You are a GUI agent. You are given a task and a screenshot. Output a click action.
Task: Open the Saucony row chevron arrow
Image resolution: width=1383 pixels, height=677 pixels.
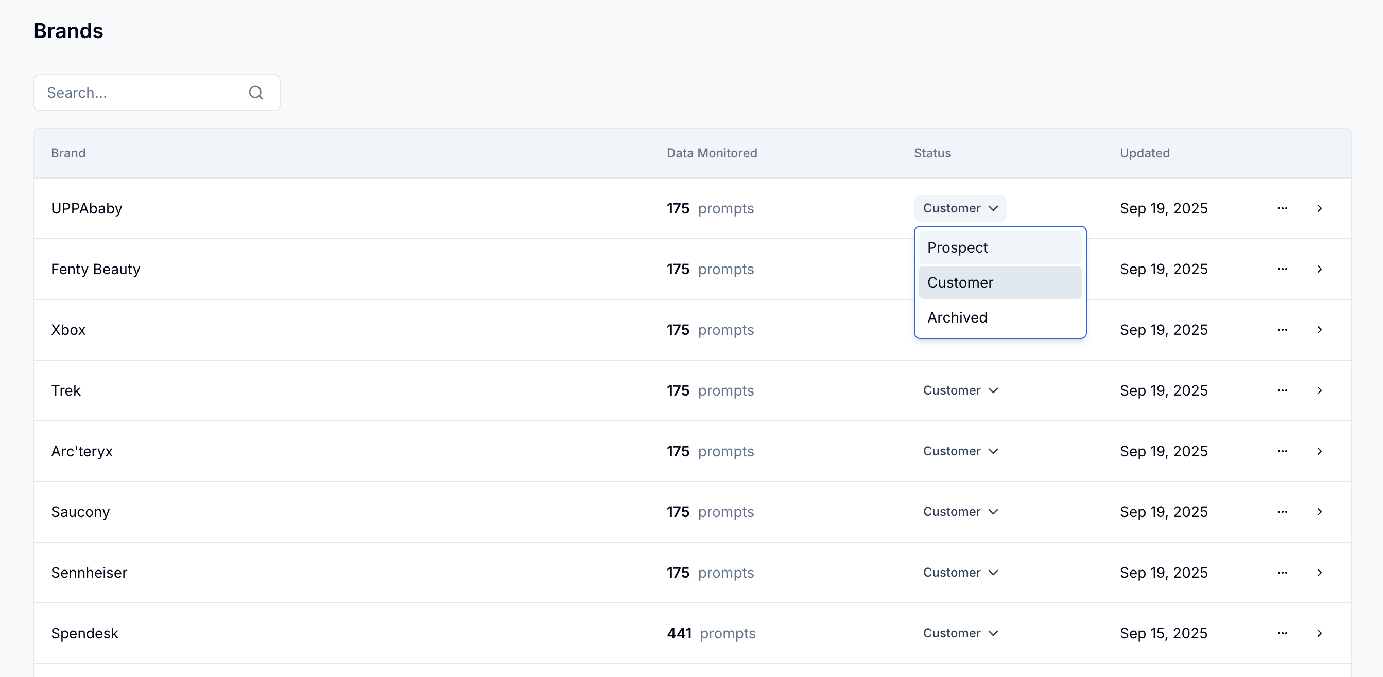1319,512
